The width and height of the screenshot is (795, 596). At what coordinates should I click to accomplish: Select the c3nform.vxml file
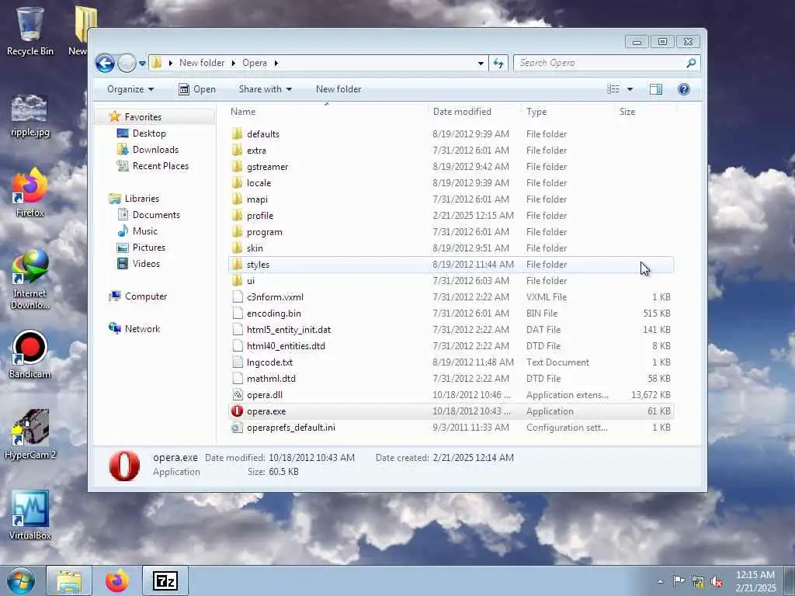point(275,297)
